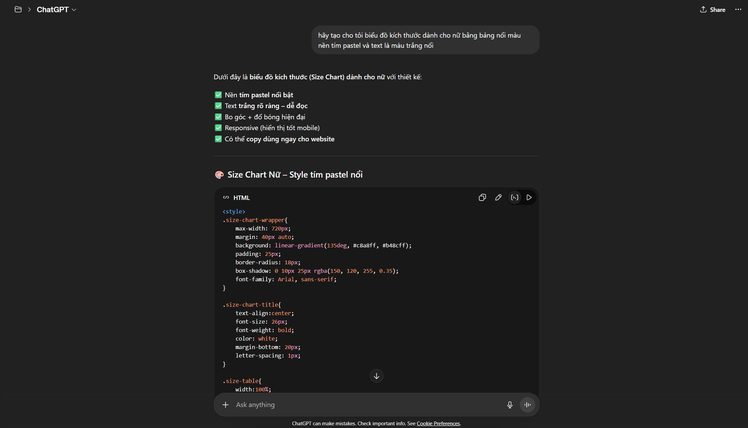The image size is (748, 428).
Task: Share this conversation
Action: pos(713,9)
